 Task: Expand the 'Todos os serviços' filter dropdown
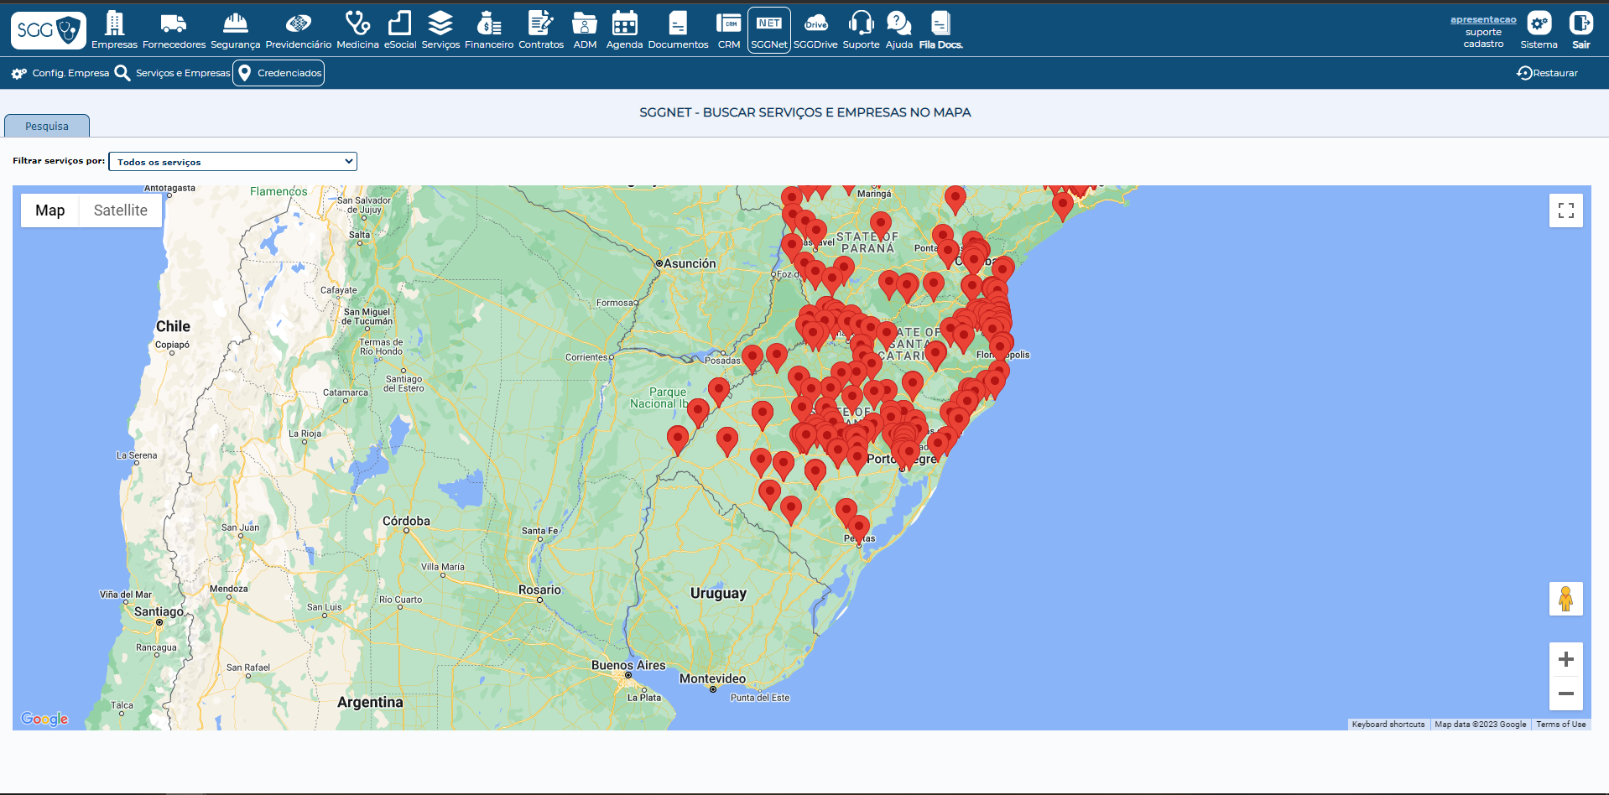click(x=232, y=162)
